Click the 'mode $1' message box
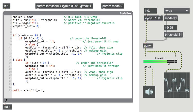 click(x=171, y=18)
